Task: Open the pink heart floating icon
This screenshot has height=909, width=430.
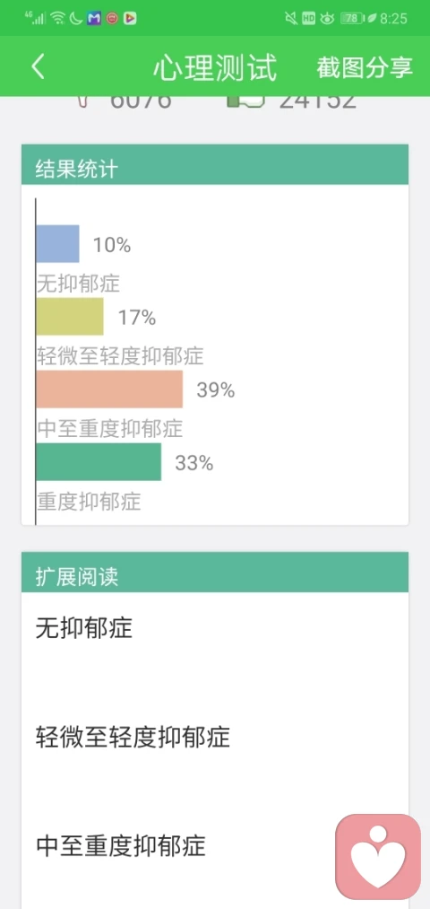Action: coord(378,856)
